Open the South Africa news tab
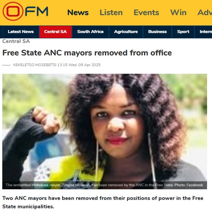 pyautogui.click(x=90, y=32)
